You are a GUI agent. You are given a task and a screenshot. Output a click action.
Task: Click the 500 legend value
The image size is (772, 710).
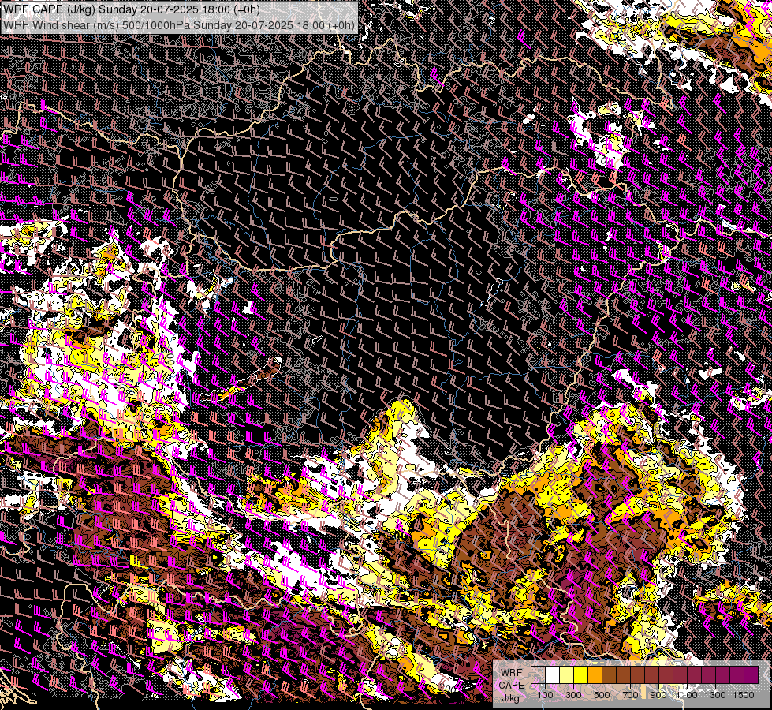tap(602, 695)
